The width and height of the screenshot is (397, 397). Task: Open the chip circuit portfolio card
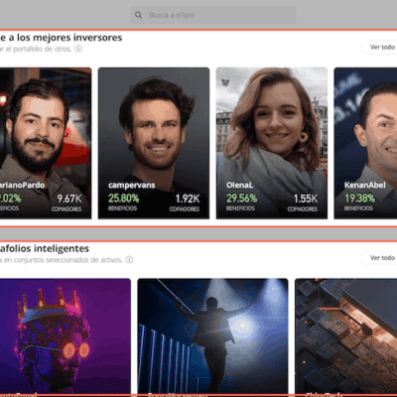pyautogui.click(x=346, y=336)
